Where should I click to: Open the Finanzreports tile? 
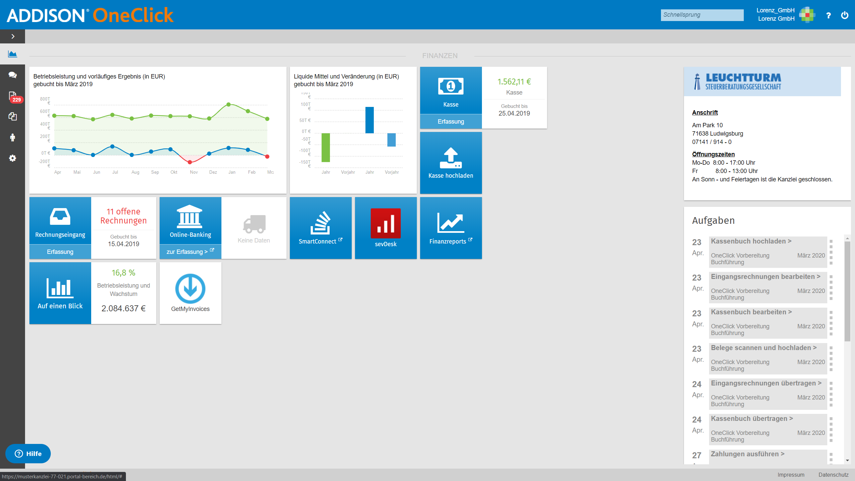pos(451,228)
